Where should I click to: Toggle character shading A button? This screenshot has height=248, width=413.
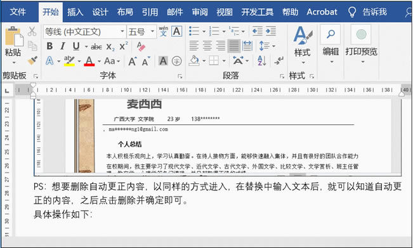163,61
